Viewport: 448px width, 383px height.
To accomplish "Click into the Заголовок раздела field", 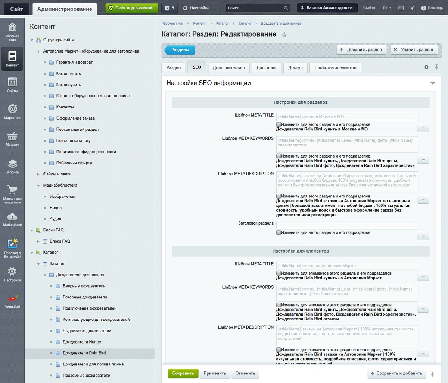I will tap(347, 225).
